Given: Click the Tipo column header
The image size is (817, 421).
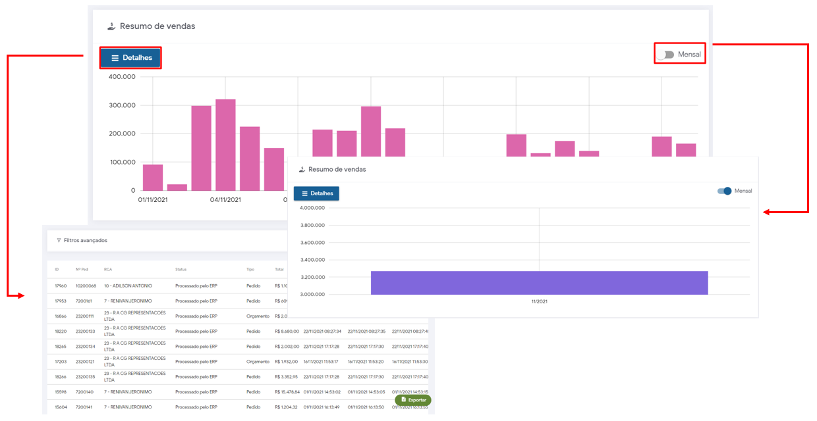Looking at the screenshot, I should click(250, 270).
